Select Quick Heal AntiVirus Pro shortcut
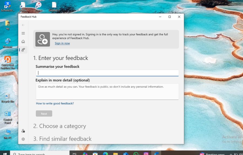 (8, 63)
